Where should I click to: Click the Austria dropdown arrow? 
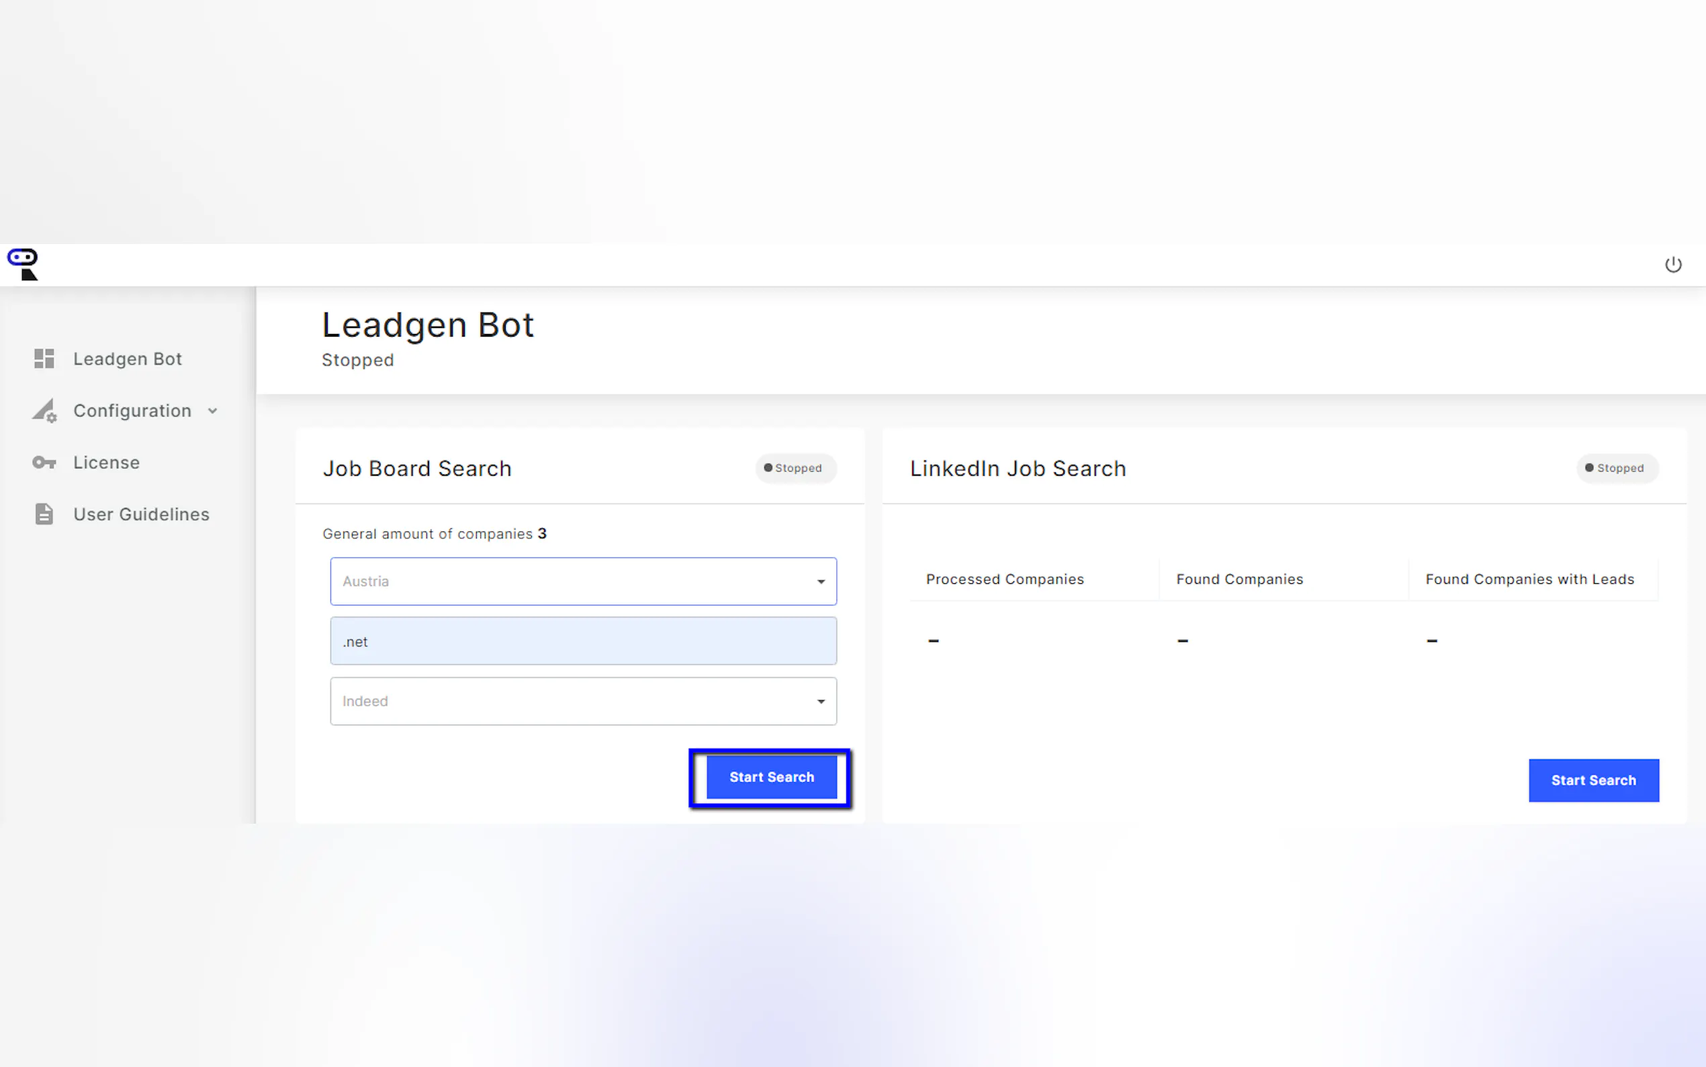click(x=821, y=581)
